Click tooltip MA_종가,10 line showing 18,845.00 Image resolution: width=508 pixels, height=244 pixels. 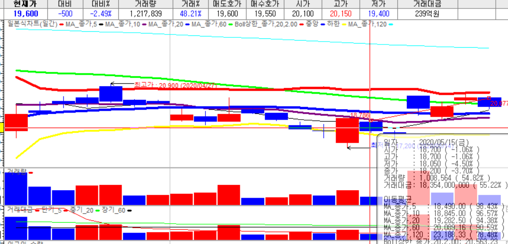click(x=444, y=214)
